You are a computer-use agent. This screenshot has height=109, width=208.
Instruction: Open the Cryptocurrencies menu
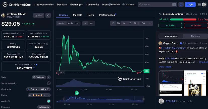[x=44, y=4]
